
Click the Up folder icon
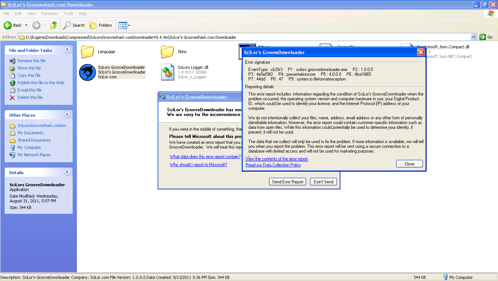[x=54, y=25]
